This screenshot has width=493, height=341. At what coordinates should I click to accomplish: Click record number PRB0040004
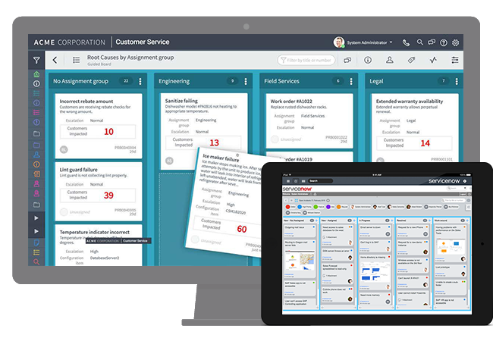pos(125,147)
